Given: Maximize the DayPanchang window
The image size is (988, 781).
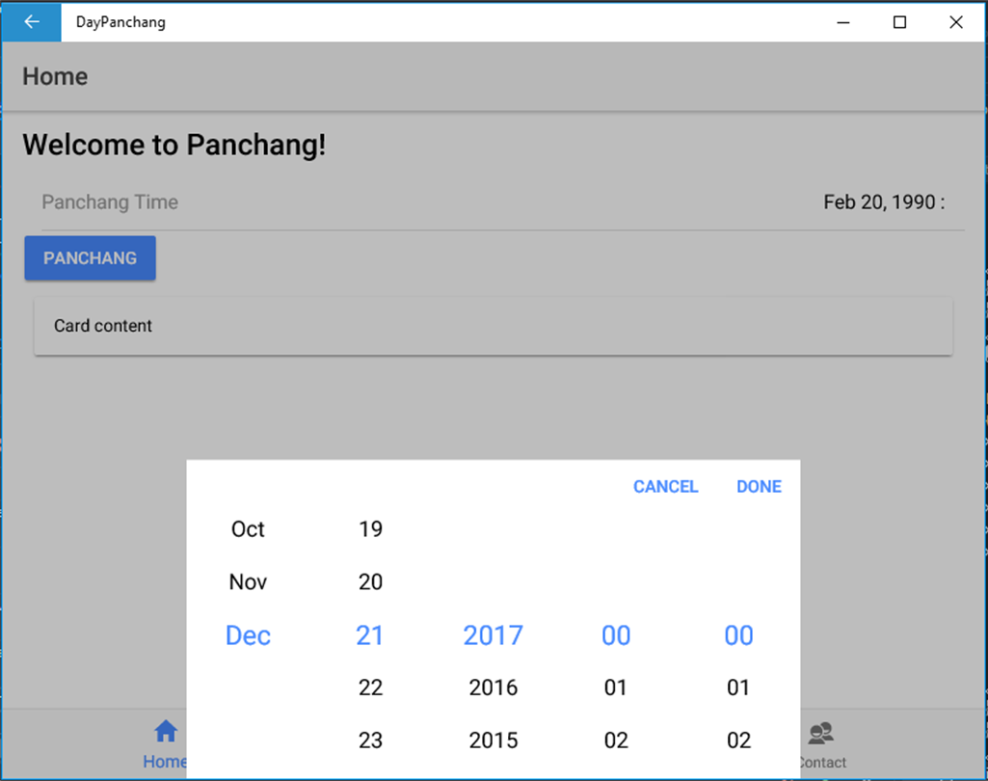Looking at the screenshot, I should [899, 21].
